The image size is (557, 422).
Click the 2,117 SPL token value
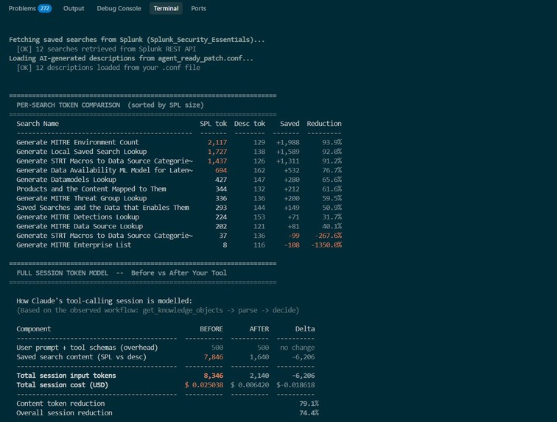[x=217, y=142]
